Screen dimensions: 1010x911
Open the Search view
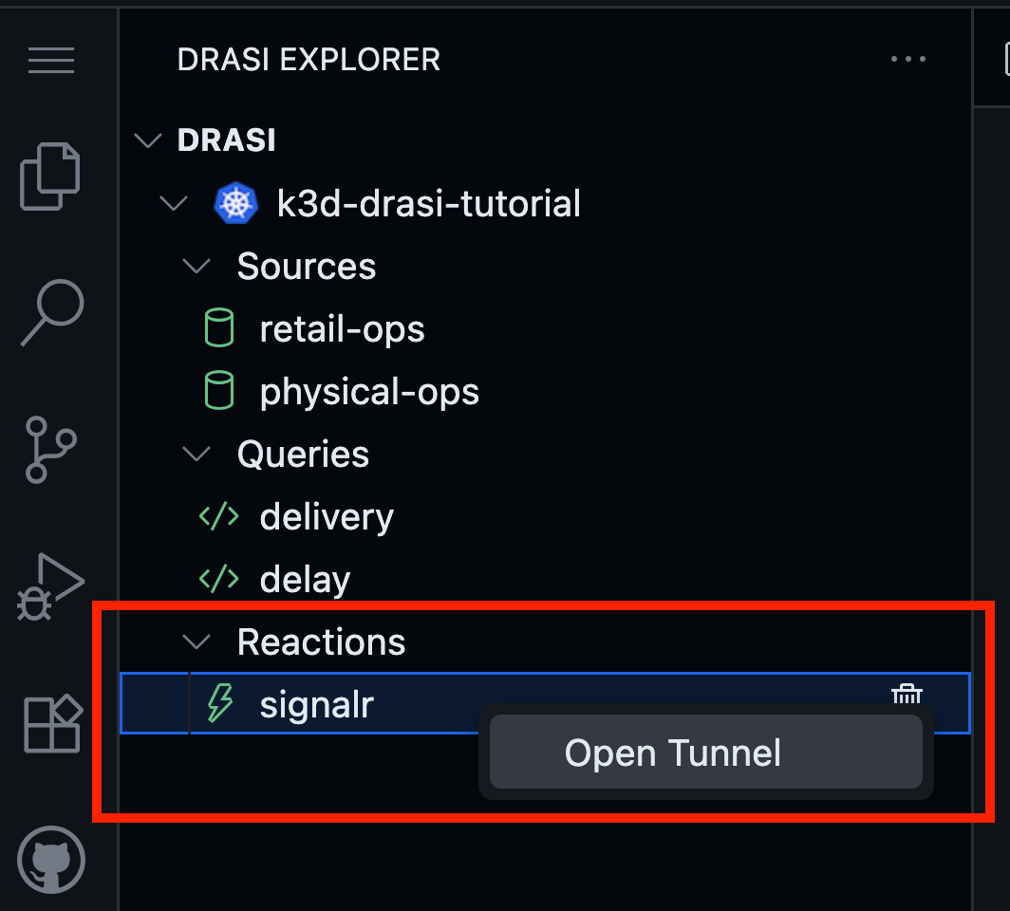[51, 312]
